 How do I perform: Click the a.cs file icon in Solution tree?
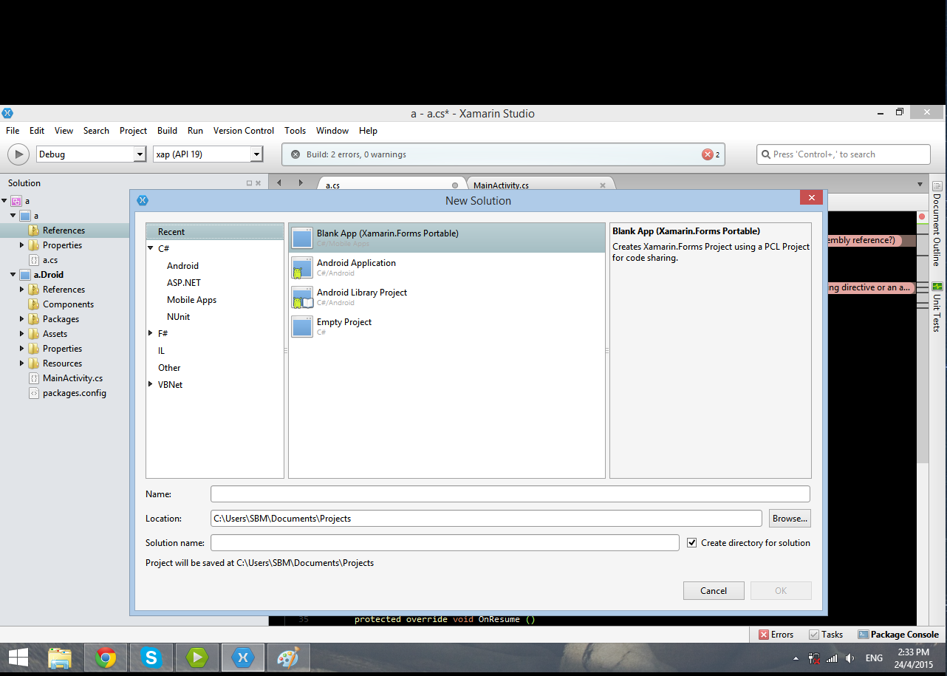(34, 260)
